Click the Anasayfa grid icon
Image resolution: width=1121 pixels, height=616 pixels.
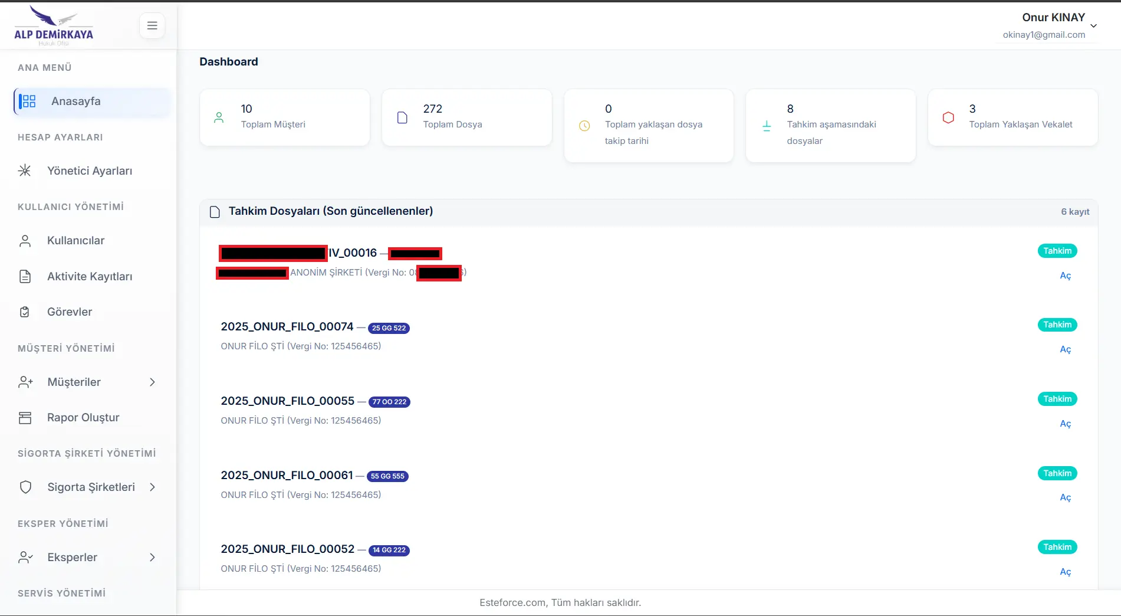click(x=28, y=101)
